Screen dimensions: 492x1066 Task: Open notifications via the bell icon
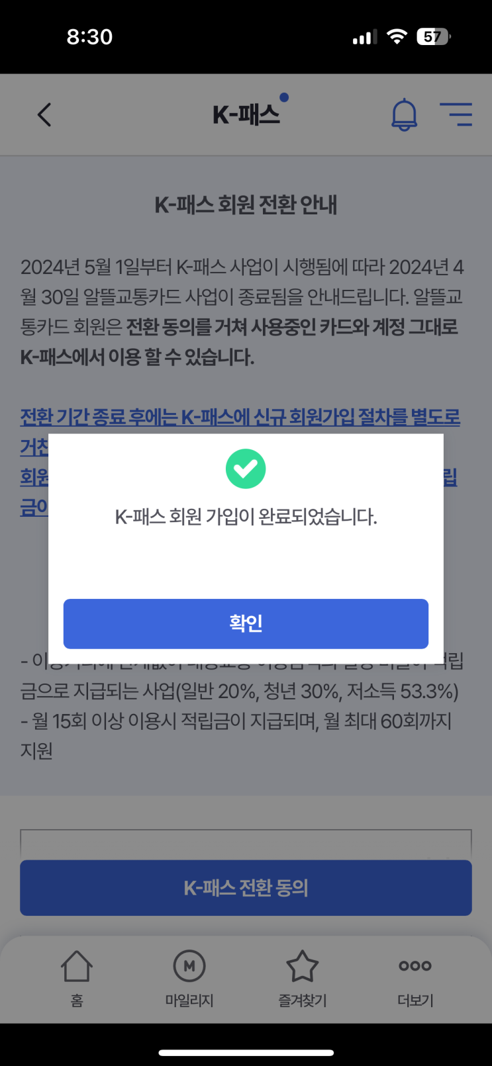404,115
